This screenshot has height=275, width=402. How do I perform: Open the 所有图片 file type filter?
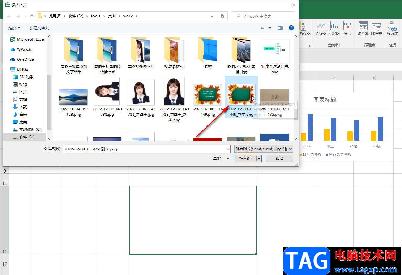264,149
